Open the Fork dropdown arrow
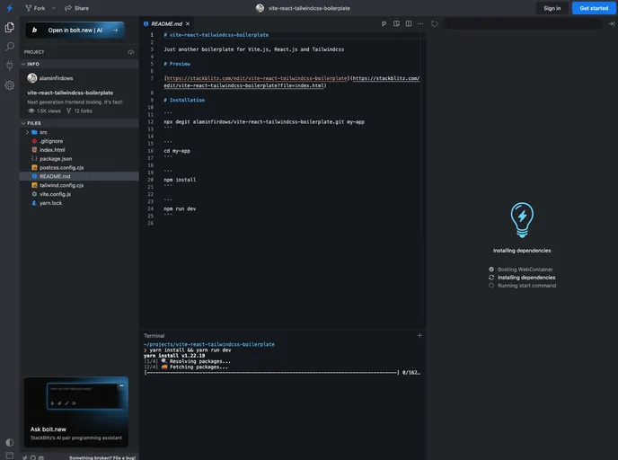The width and height of the screenshot is (618, 460). pos(53,8)
